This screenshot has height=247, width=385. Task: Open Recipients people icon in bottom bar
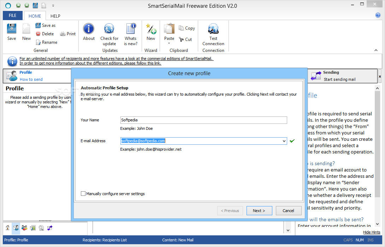(x=24, y=228)
